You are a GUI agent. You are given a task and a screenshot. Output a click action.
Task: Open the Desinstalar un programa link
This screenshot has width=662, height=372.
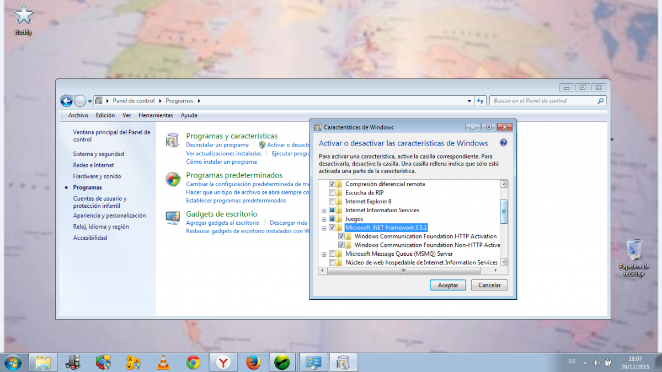click(x=217, y=145)
